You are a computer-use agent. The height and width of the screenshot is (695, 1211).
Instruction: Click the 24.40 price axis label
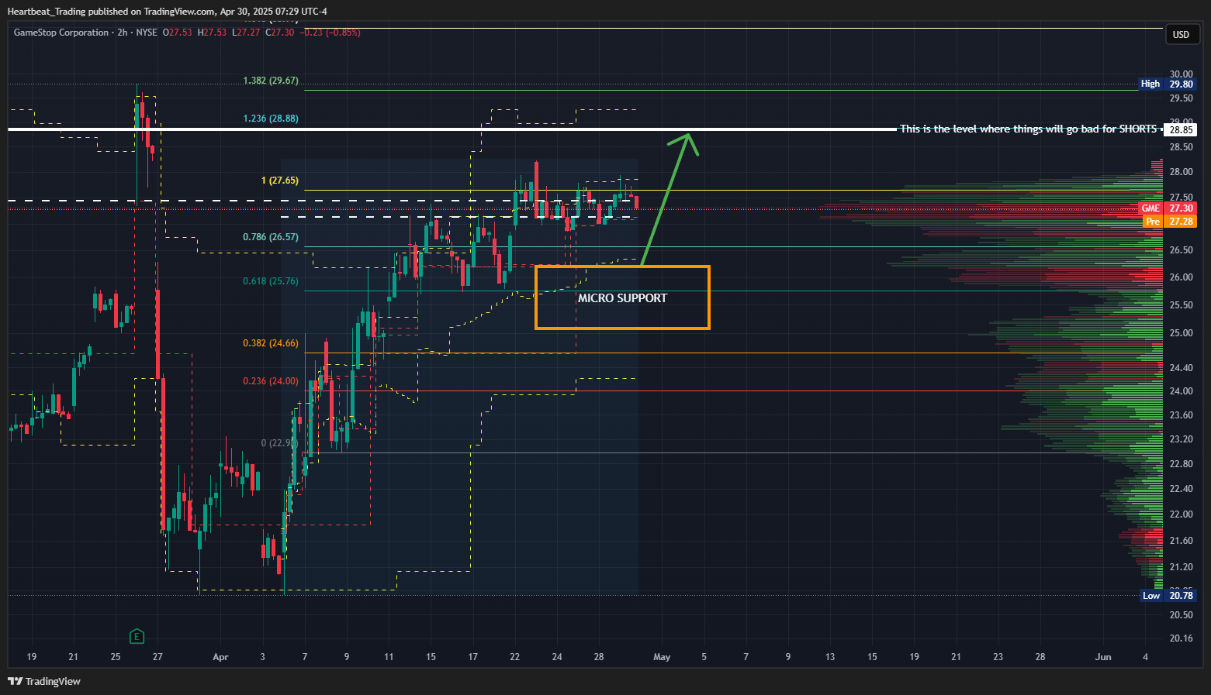tap(1182, 368)
